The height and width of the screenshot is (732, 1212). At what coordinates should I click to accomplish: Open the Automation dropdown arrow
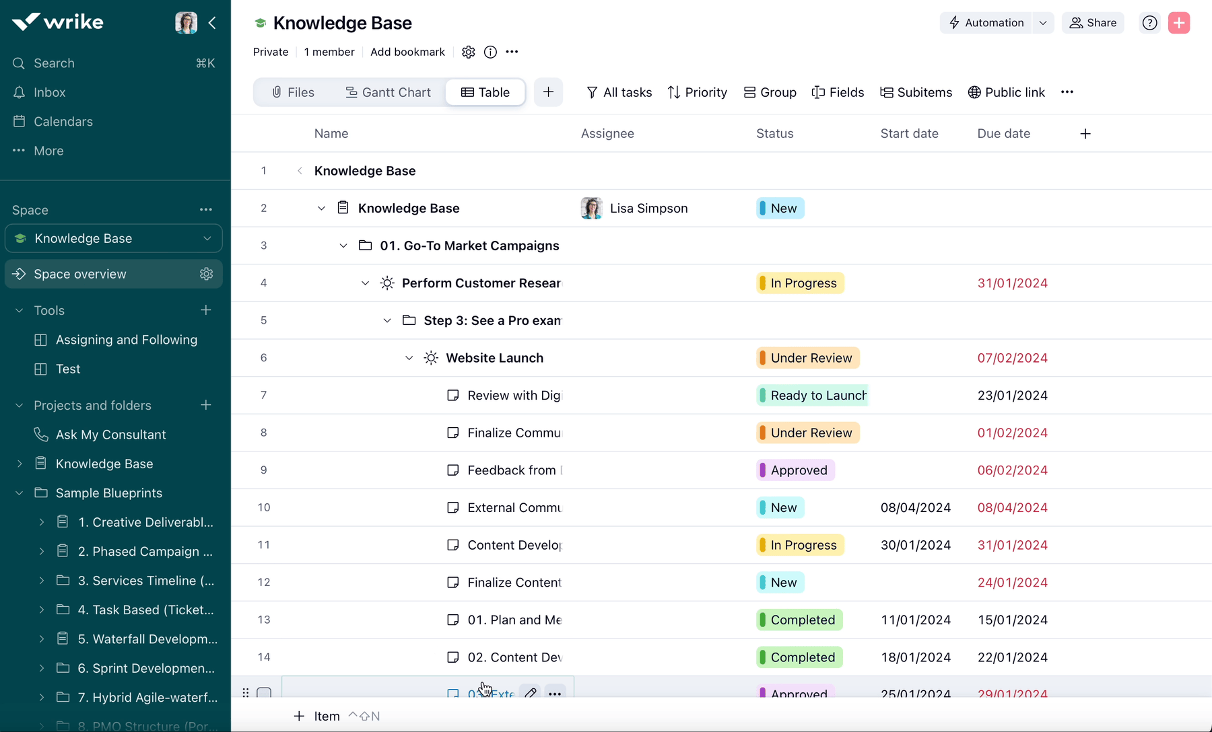(1043, 23)
